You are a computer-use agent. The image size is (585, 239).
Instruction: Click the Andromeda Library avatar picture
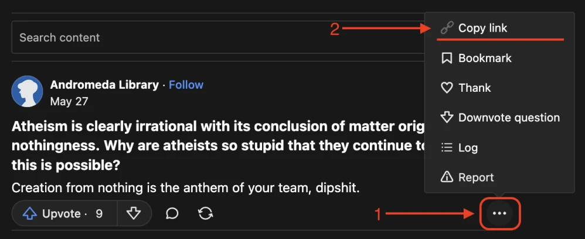tap(27, 92)
